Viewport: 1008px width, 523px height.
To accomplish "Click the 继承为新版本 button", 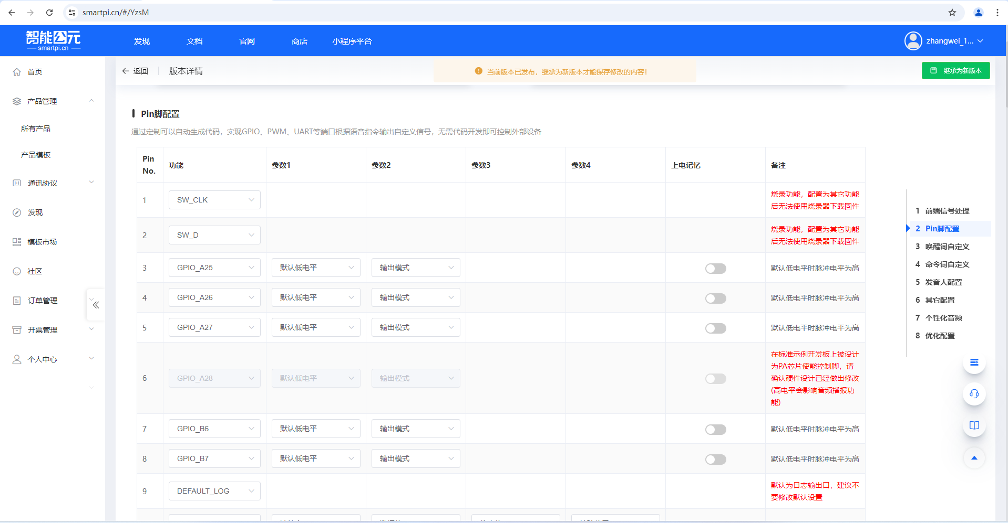I will tap(955, 71).
